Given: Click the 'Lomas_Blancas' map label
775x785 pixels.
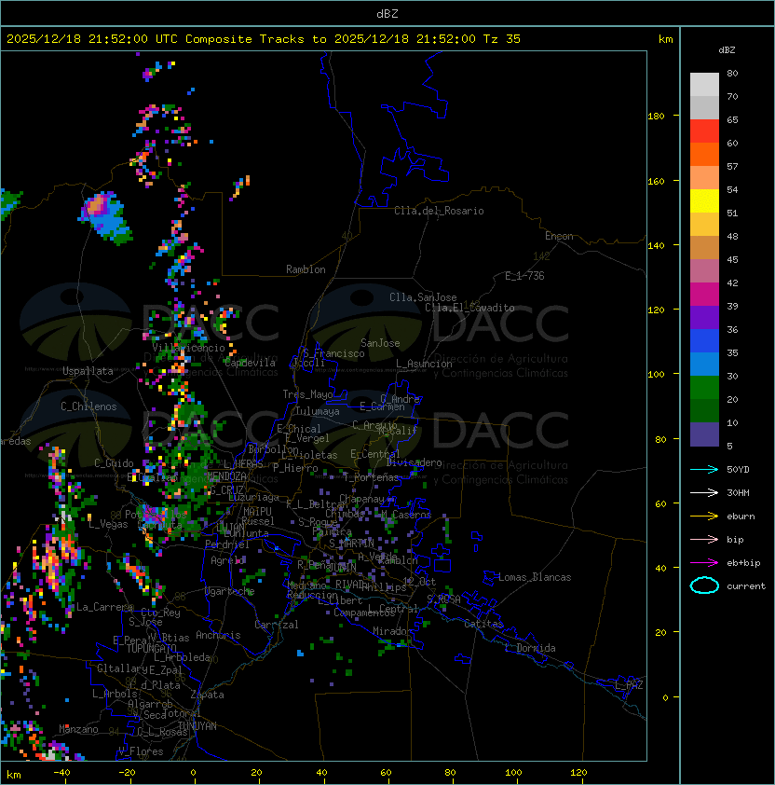Looking at the screenshot, I should pos(535,577).
